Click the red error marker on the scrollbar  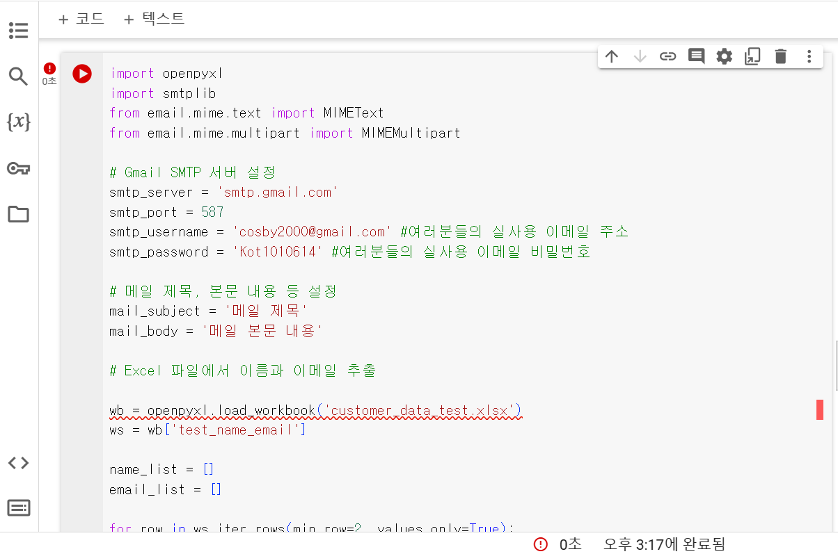tap(820, 409)
